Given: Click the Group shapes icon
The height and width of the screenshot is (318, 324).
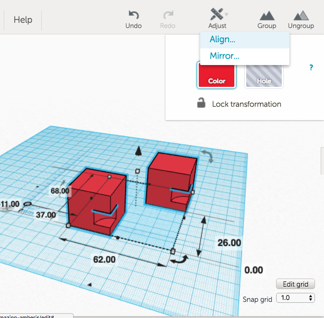Looking at the screenshot, I should pos(267,15).
